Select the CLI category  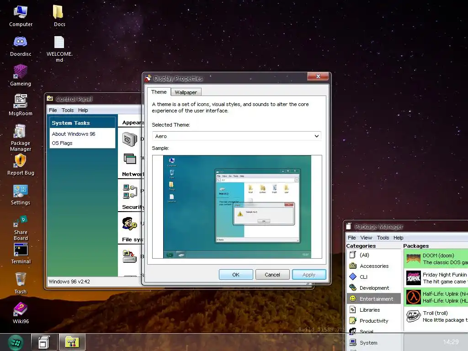point(374,277)
